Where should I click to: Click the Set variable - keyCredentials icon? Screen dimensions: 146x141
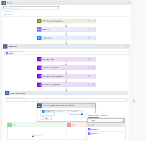[39, 85]
